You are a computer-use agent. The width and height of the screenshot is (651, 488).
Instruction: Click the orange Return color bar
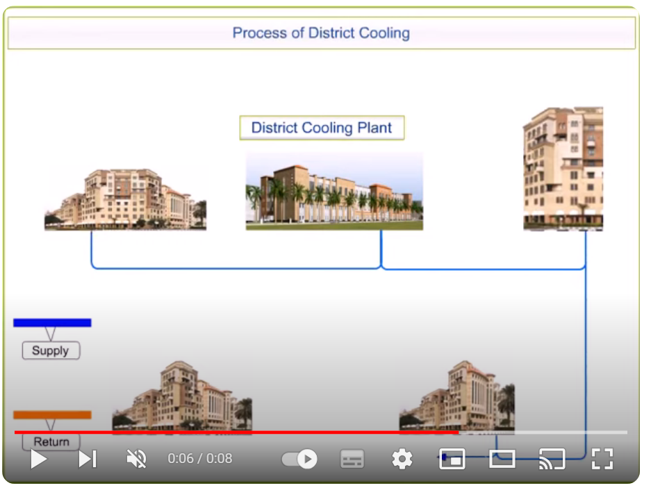coord(52,415)
